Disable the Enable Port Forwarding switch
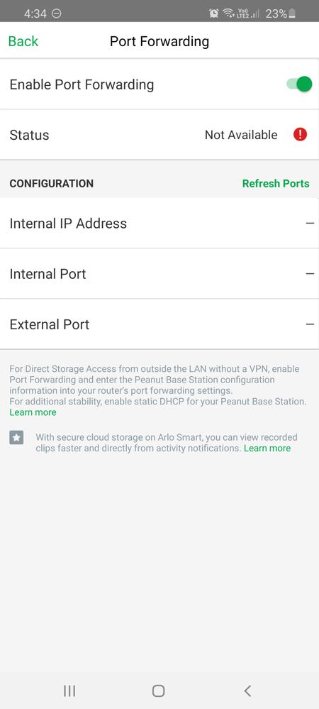 click(300, 84)
